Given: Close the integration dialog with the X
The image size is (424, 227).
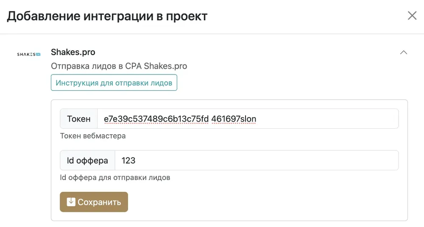Looking at the screenshot, I should click(412, 16).
